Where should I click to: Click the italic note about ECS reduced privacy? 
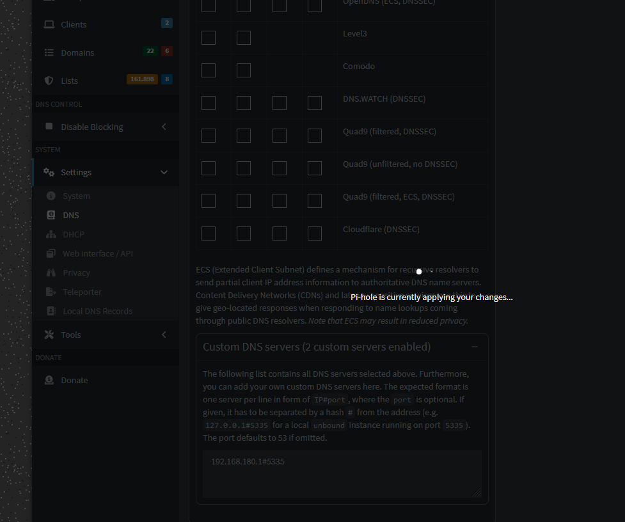[388, 320]
